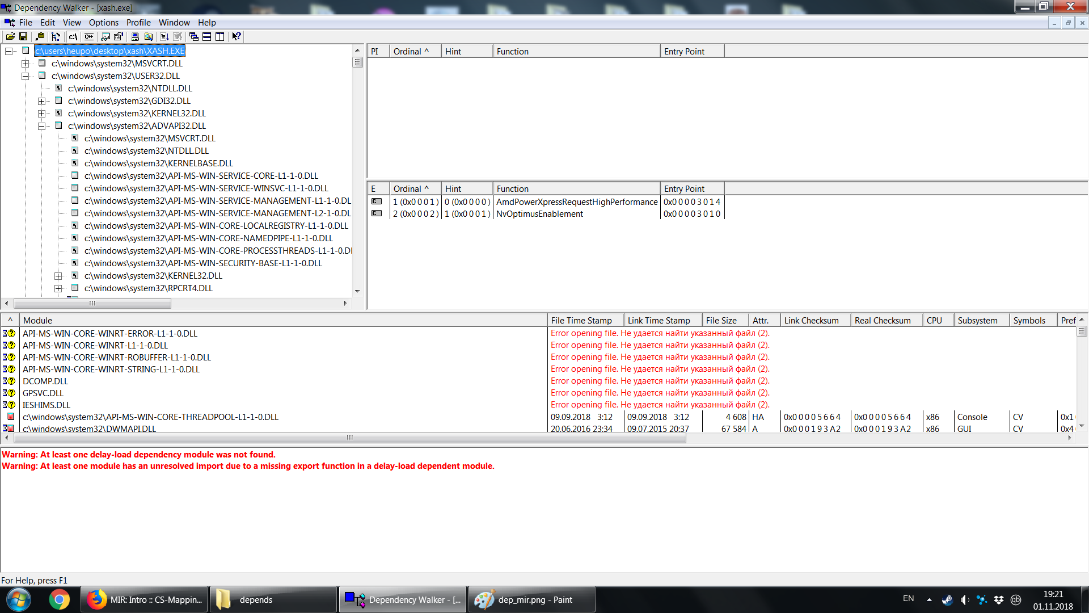Click the Copy toolbar icon

(40, 36)
